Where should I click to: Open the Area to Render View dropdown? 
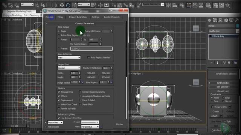point(69,57)
